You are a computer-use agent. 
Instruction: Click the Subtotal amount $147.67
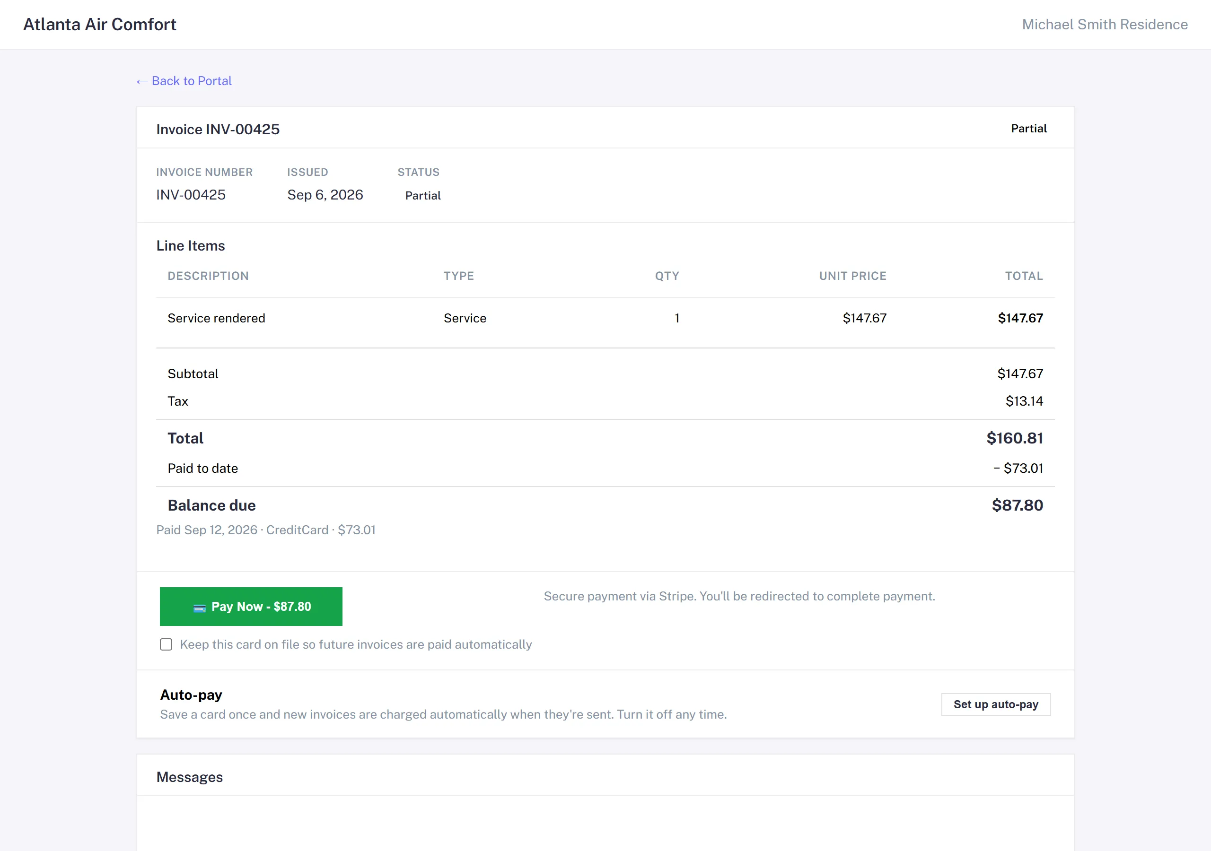point(1019,374)
